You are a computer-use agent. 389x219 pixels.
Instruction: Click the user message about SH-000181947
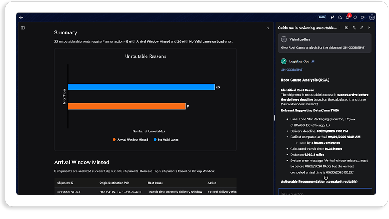tap(323, 47)
